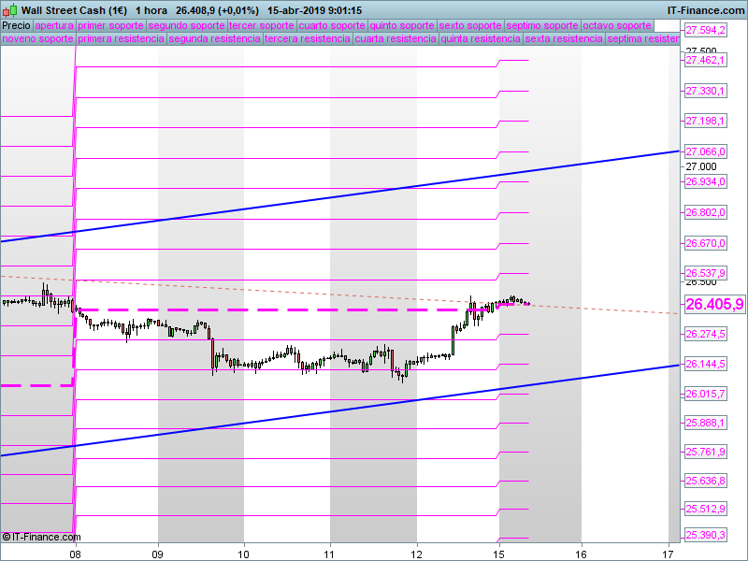Click the primera resistencia label

tap(122, 38)
